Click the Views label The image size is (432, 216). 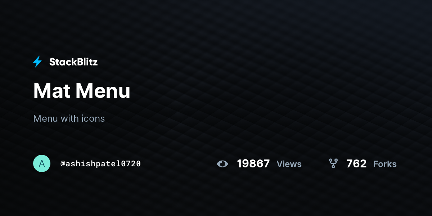click(x=289, y=164)
